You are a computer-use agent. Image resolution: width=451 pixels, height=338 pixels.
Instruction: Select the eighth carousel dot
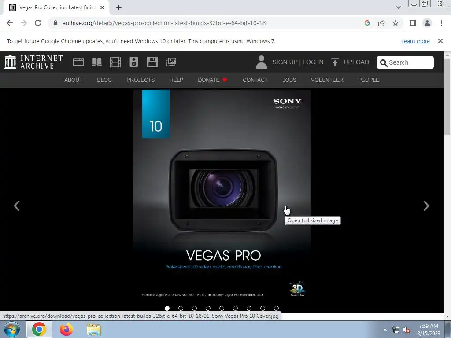coord(262,308)
